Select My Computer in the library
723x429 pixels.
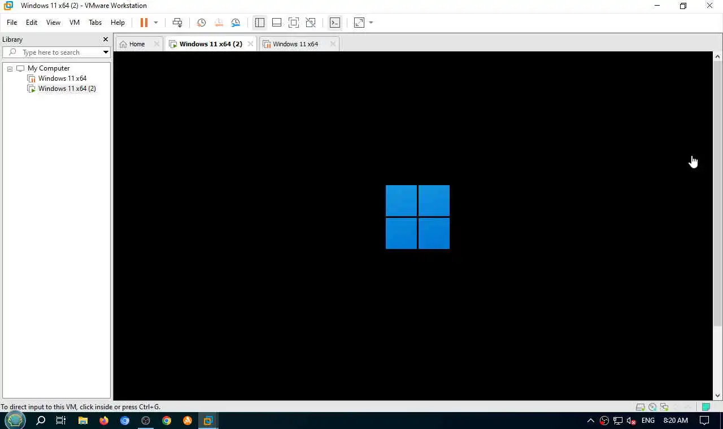(49, 68)
